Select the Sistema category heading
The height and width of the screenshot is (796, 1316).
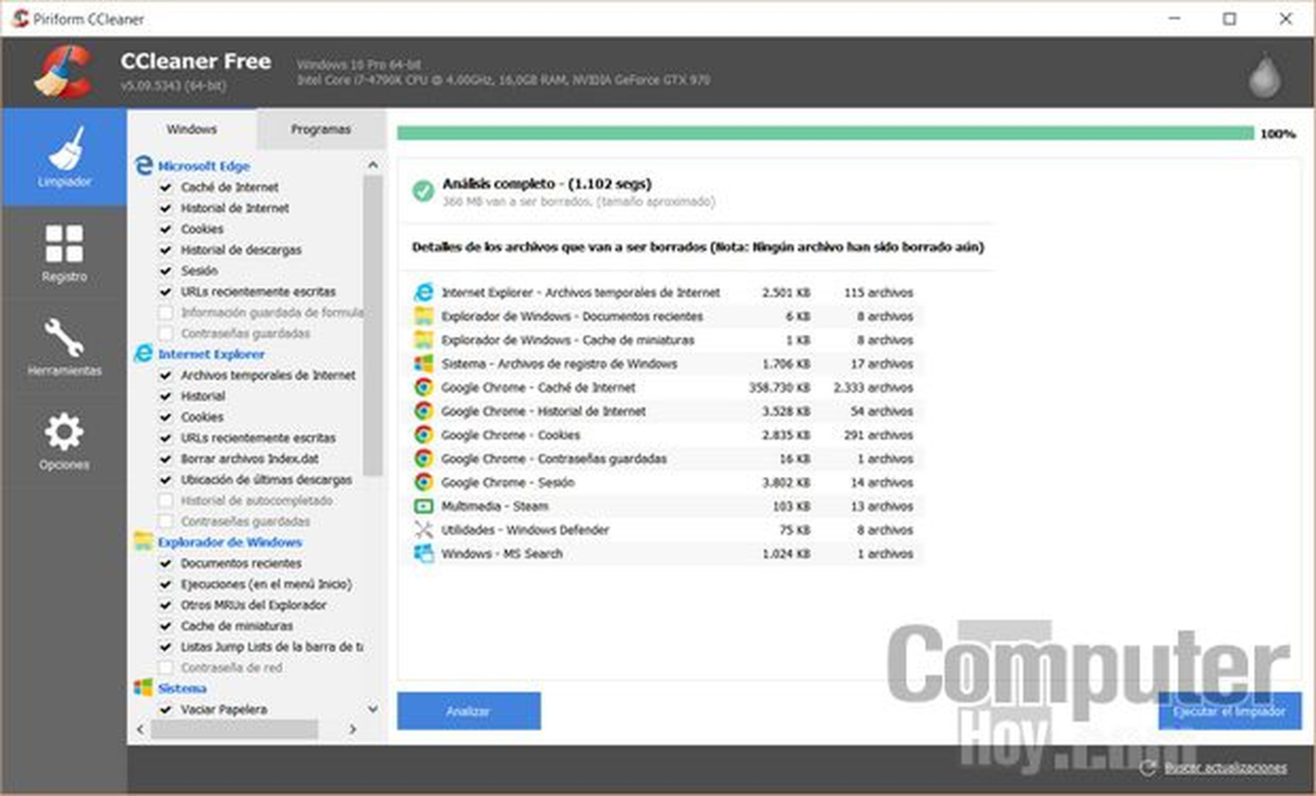(182, 688)
